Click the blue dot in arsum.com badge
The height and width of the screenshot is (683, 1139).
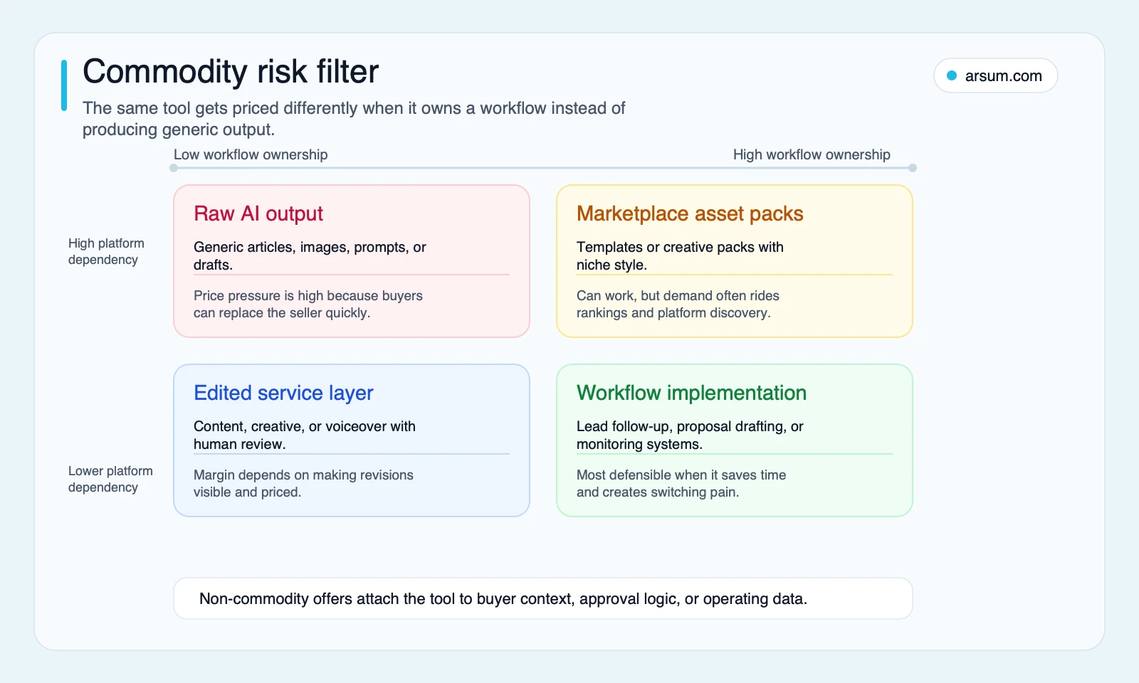tap(952, 75)
